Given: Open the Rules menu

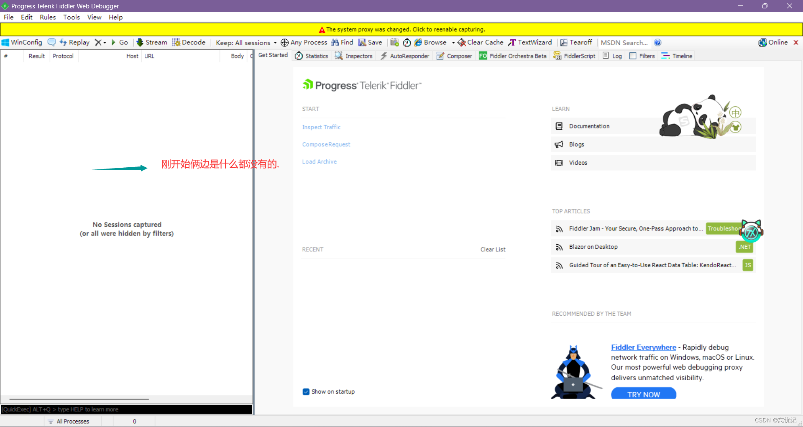Looking at the screenshot, I should click(48, 17).
